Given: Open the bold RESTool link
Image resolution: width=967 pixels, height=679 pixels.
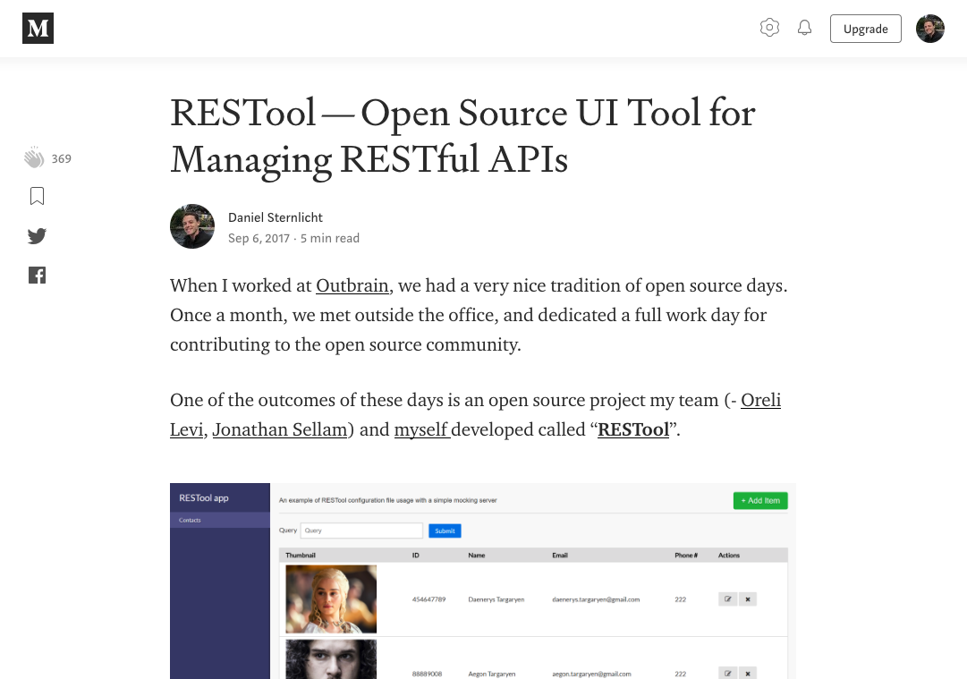Looking at the screenshot, I should pyautogui.click(x=633, y=429).
